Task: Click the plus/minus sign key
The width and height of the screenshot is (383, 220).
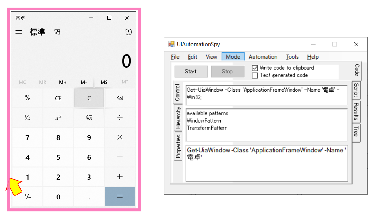Action: pyautogui.click(x=28, y=196)
